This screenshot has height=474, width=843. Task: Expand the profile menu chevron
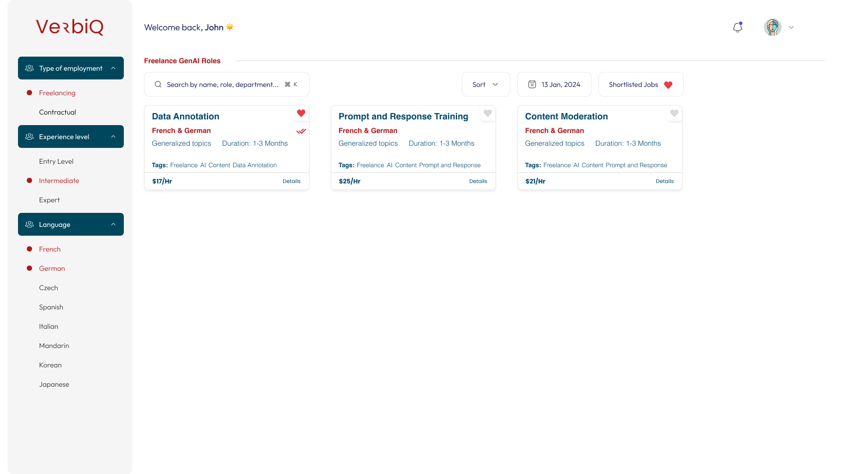(791, 27)
